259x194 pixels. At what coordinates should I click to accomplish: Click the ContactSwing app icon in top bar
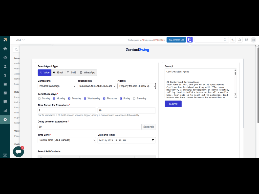tap(190, 40)
